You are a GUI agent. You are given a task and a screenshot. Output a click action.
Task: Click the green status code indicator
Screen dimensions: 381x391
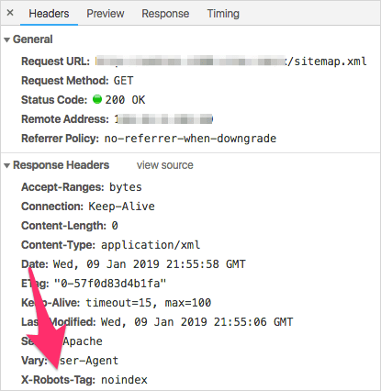(x=97, y=99)
